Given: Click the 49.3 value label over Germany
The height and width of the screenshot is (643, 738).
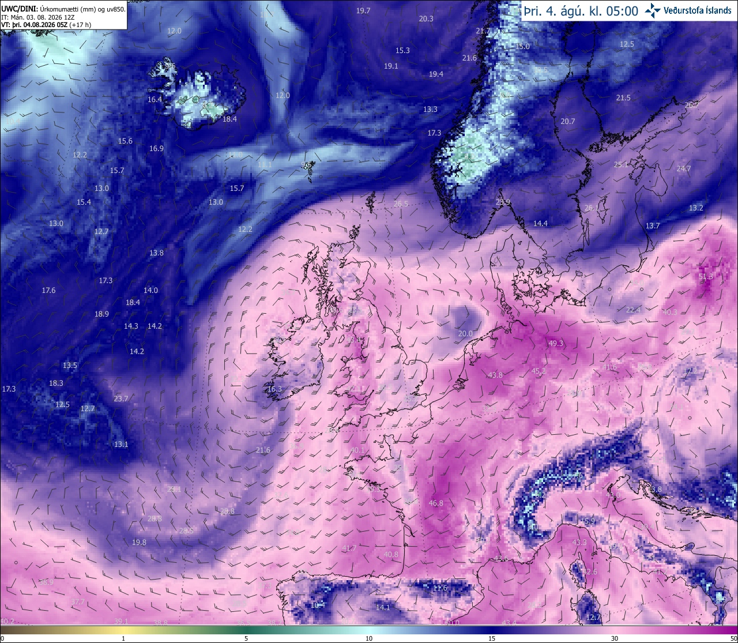Looking at the screenshot, I should pos(556,343).
